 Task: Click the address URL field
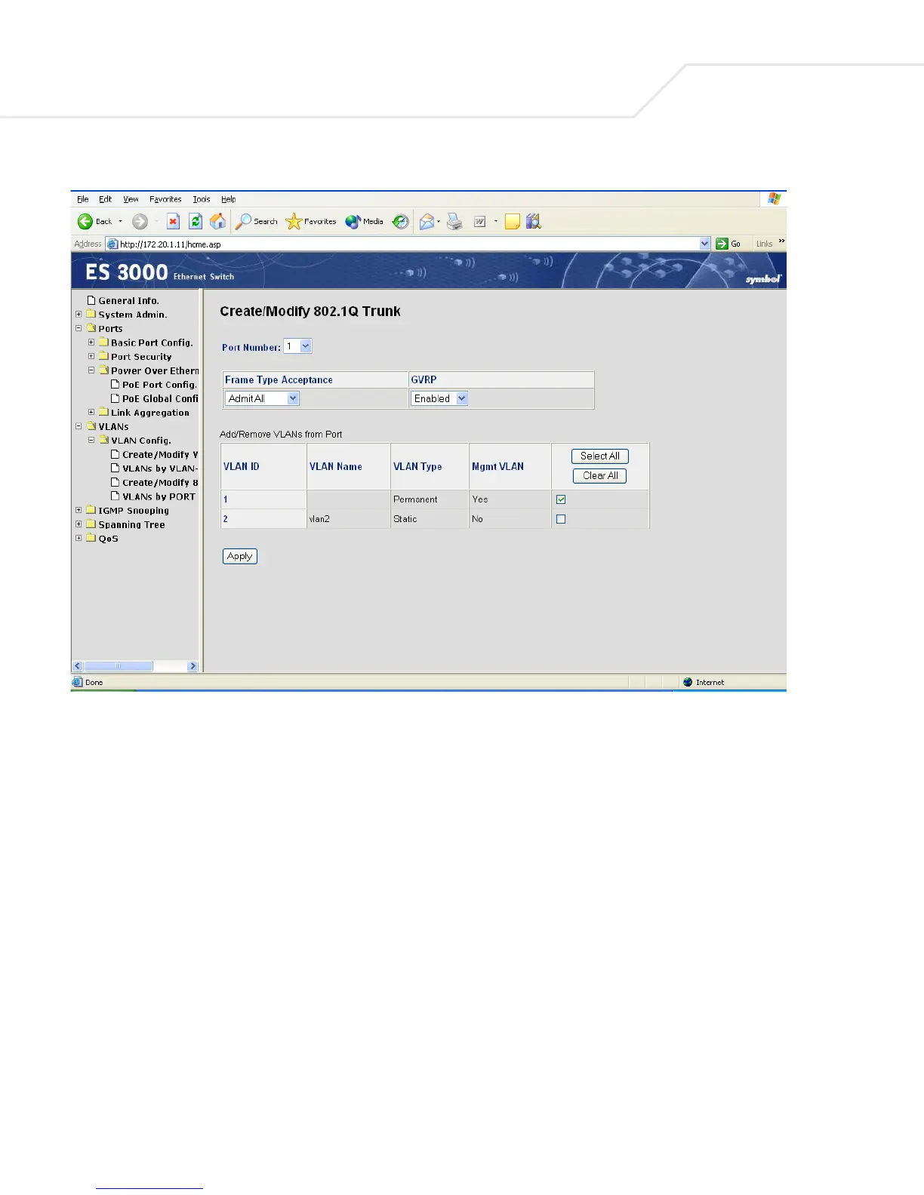(x=408, y=244)
